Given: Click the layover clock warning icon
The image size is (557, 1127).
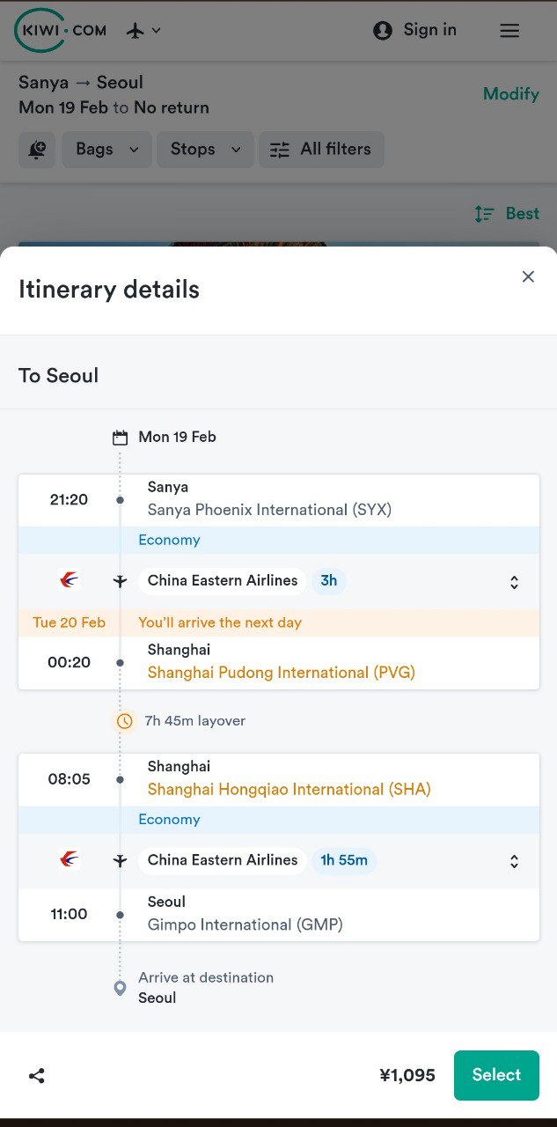Looking at the screenshot, I should tap(125, 721).
